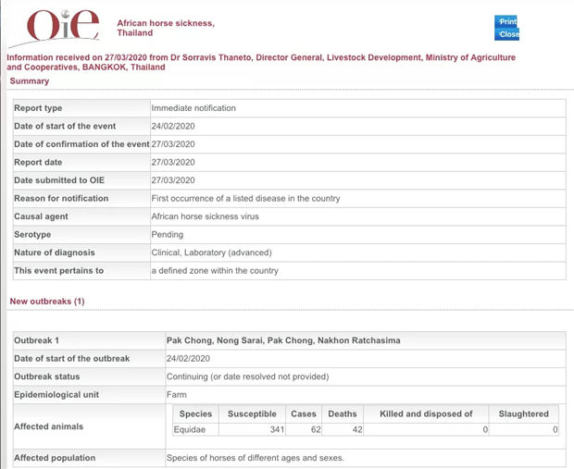Click the Susceptible column header
The height and width of the screenshot is (469, 574).
tap(253, 413)
